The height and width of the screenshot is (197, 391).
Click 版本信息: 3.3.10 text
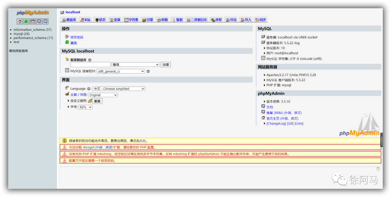278,101
